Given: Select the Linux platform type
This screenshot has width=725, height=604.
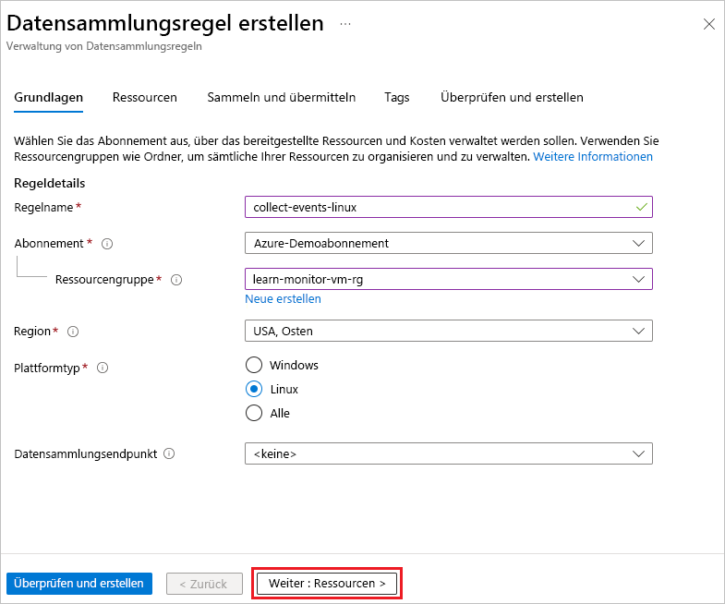Looking at the screenshot, I should (x=254, y=390).
